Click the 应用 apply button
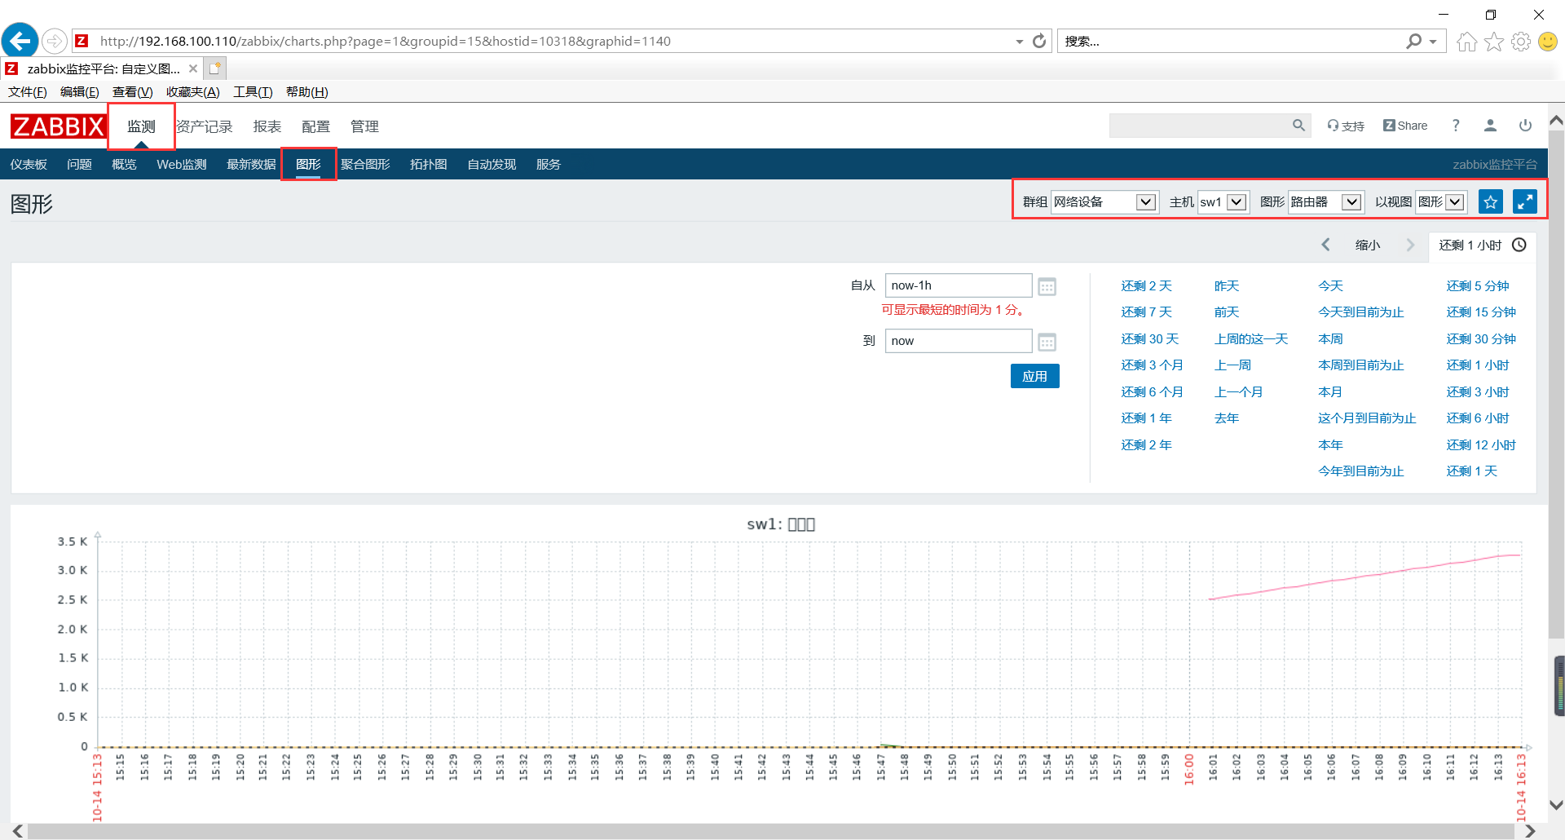The image size is (1565, 840). pyautogui.click(x=1035, y=376)
